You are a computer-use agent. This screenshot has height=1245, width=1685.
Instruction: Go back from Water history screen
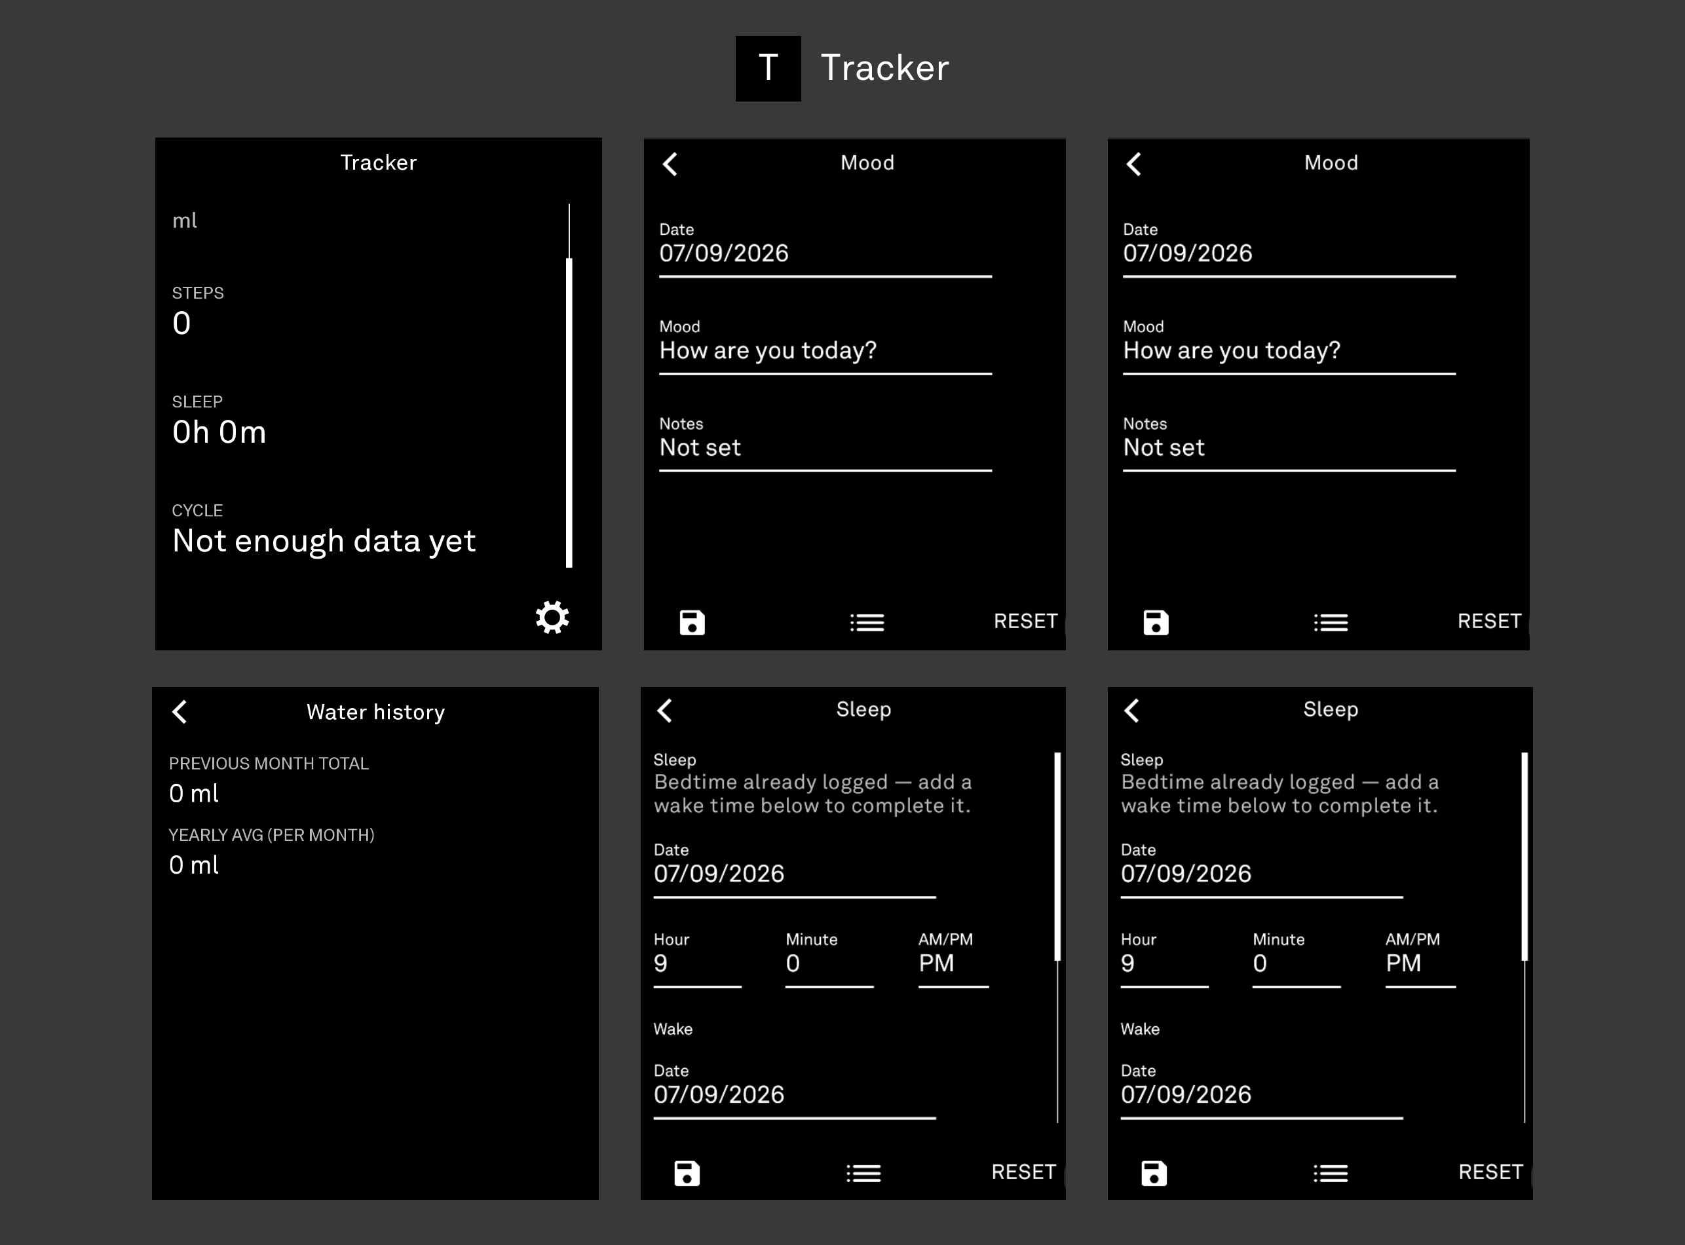pos(180,711)
